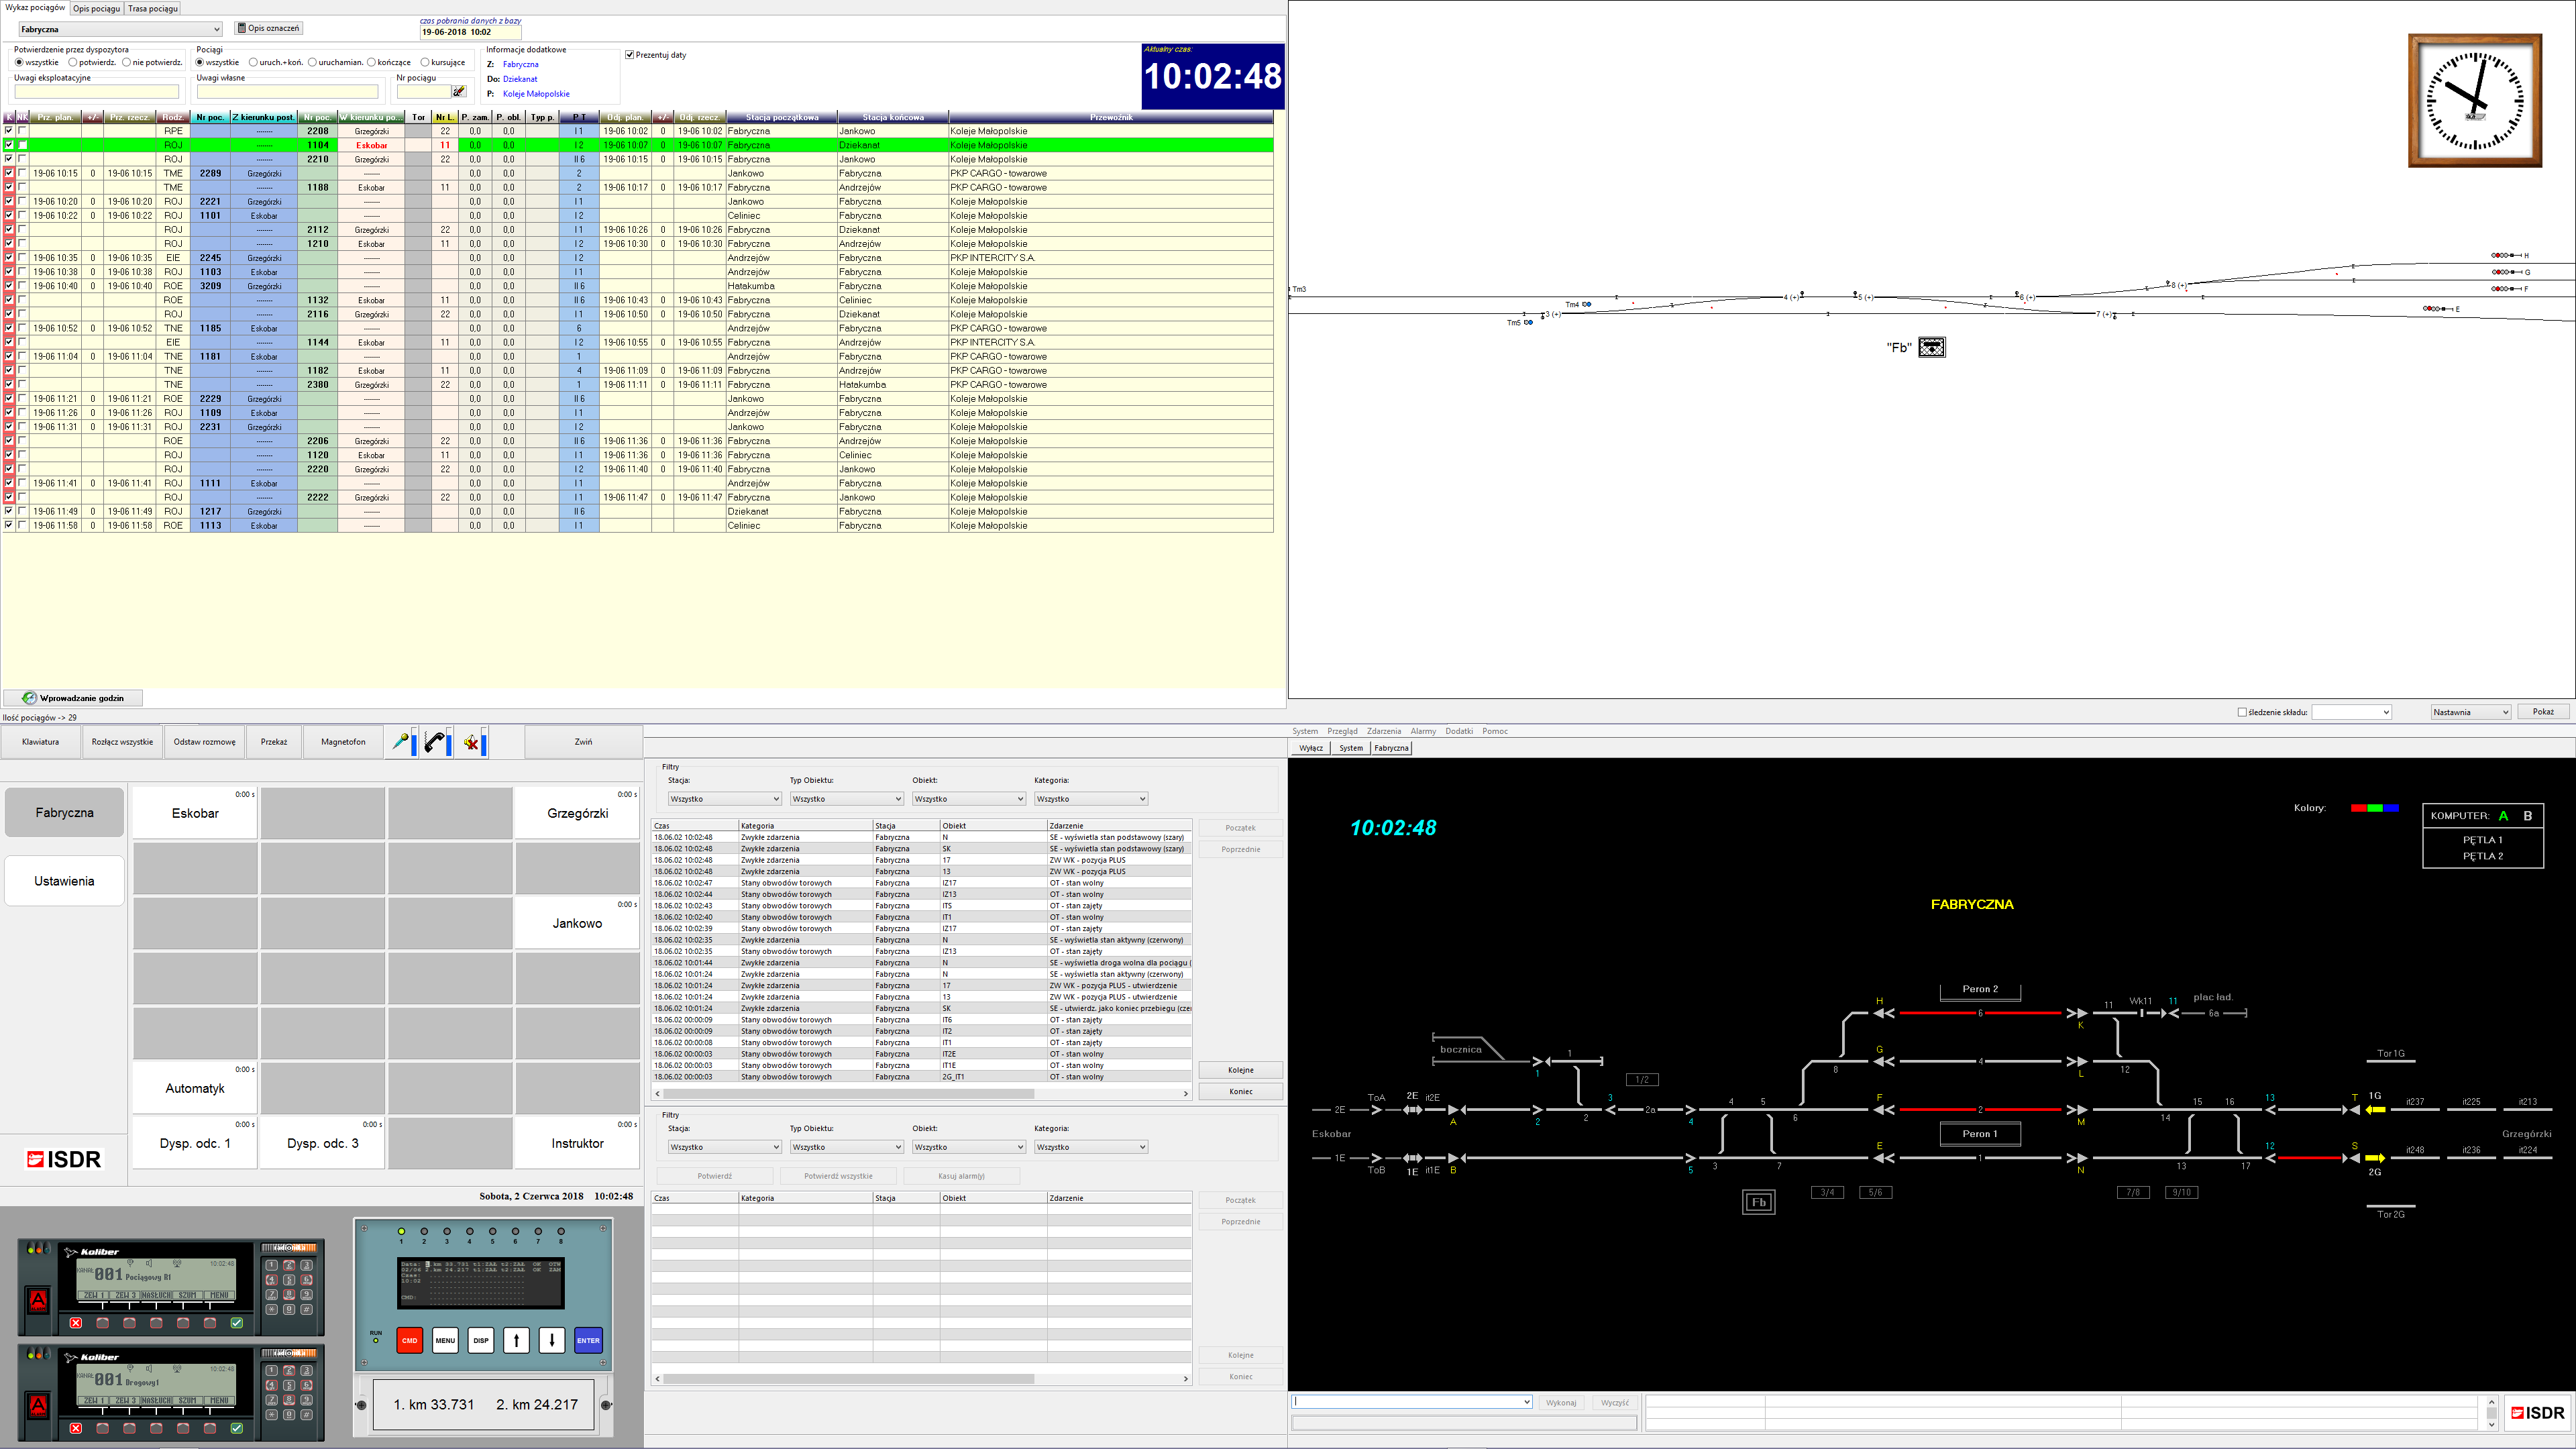
Task: Click the muted speaker icon
Action: coord(472,742)
